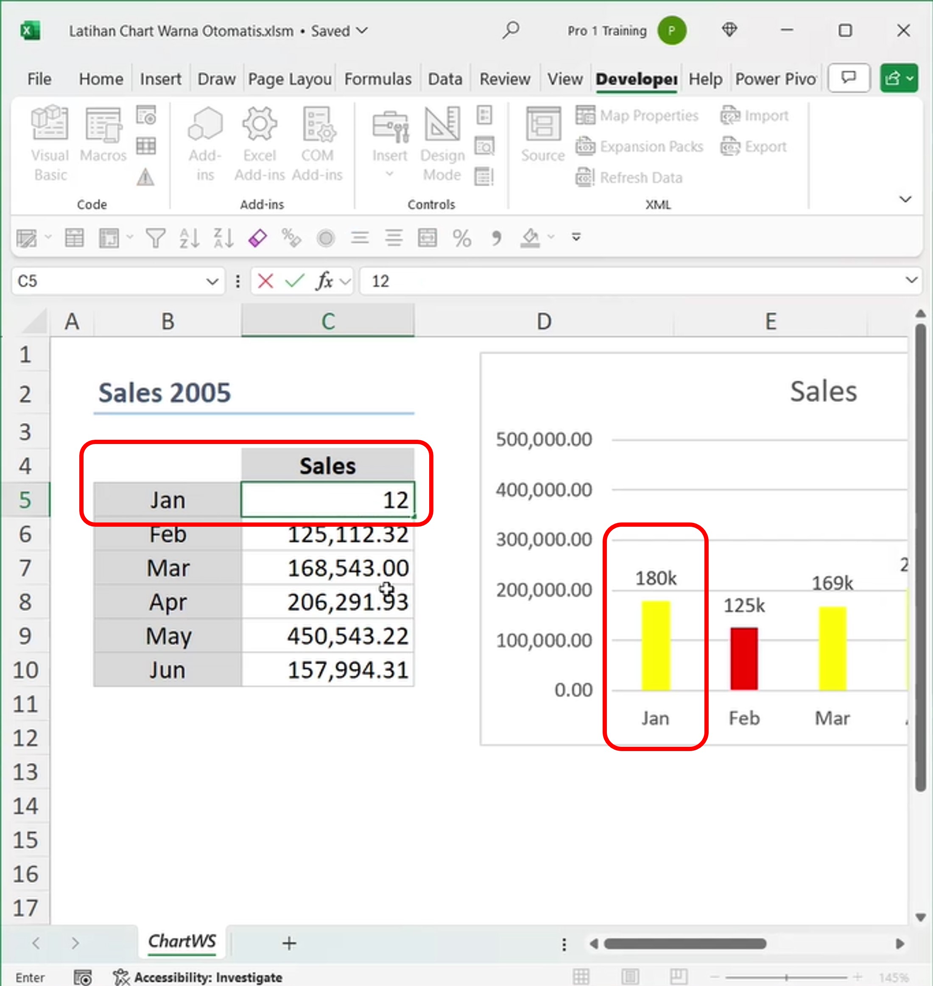Click the purple Clear eraser icon

(257, 238)
